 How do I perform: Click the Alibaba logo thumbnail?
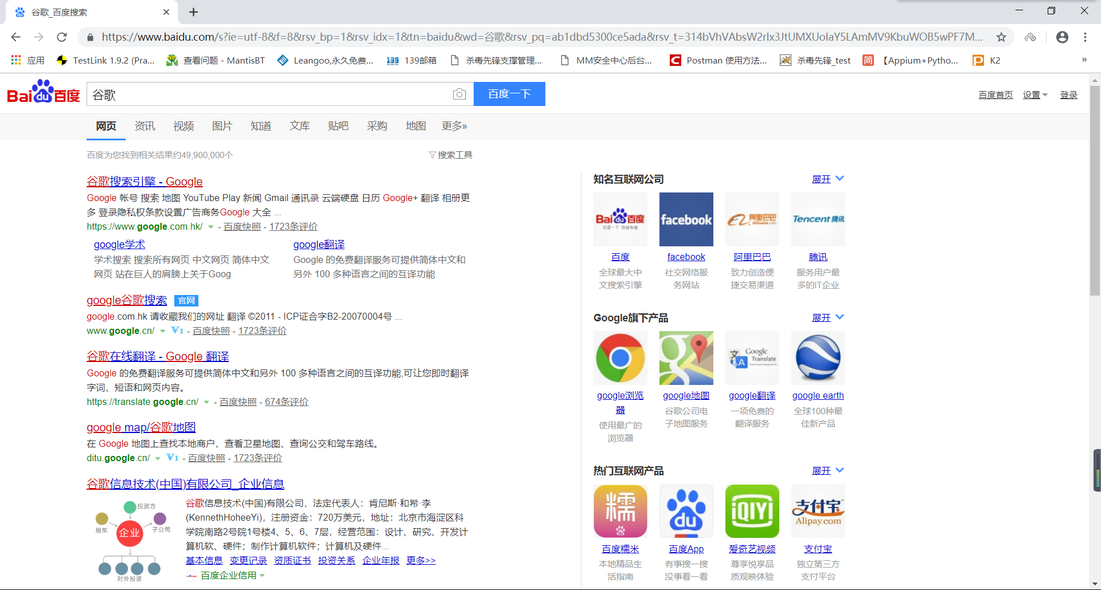point(752,219)
